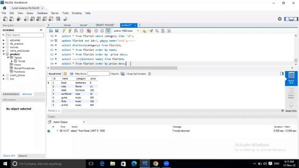Expand the movies schema
This screenshot has height=168, width=299.
(x=4, y=47)
